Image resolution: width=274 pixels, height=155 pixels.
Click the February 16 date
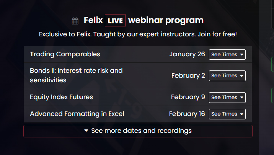coord(187,114)
